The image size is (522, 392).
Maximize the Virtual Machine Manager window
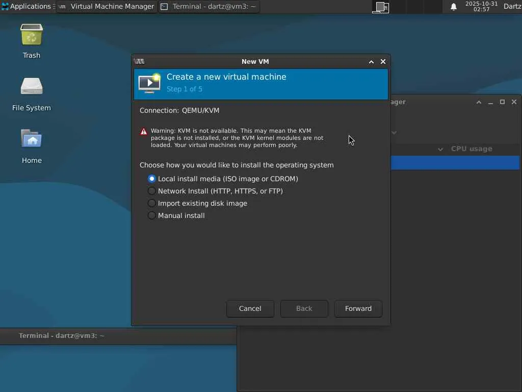pyautogui.click(x=502, y=102)
